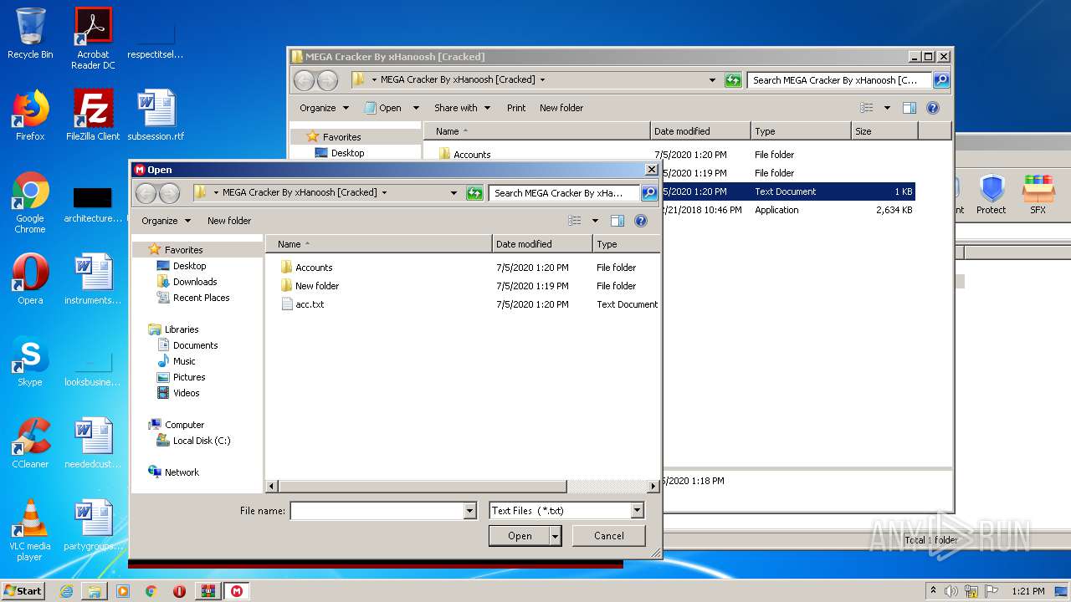Launch Firefox from desktop
The height and width of the screenshot is (602, 1071).
(x=30, y=115)
